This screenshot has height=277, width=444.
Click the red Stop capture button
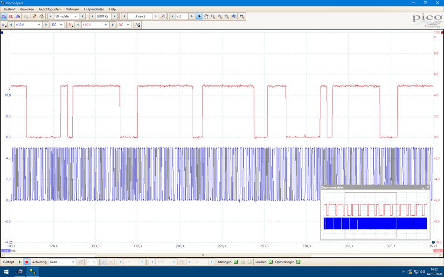(27, 262)
